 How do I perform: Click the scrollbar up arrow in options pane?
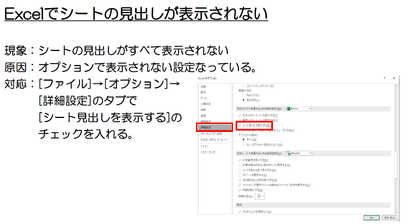coord(396,85)
